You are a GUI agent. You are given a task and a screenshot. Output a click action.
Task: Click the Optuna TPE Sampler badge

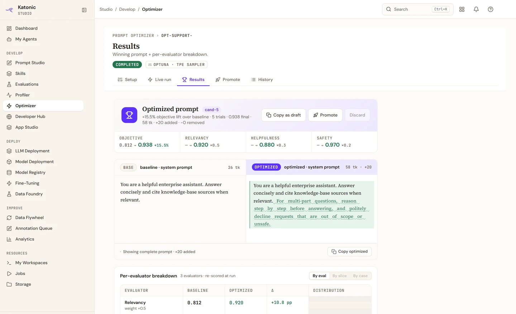point(176,65)
